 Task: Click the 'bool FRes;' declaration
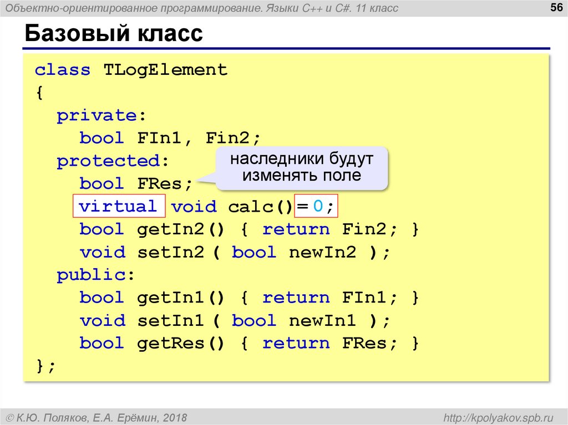(136, 183)
